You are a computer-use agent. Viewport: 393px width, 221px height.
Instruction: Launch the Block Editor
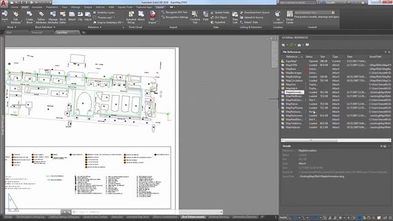click(63, 17)
